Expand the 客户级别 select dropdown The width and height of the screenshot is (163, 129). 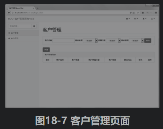pyautogui.click(x=136, y=41)
